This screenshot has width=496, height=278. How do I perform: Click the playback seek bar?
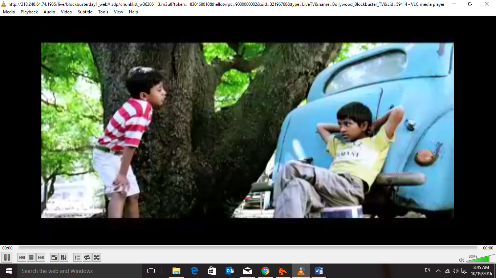click(x=248, y=248)
